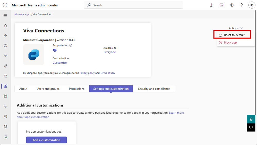Image resolution: width=257 pixels, height=145 pixels.
Task: Click the Microsoft Teams admin center title
Action: pos(35,5)
